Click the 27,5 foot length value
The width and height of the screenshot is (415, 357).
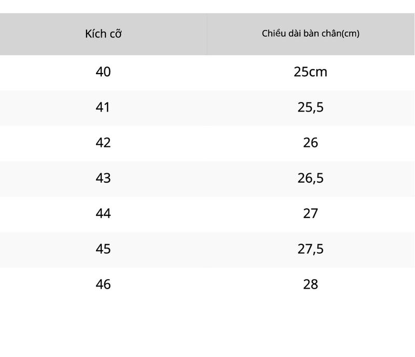click(x=310, y=249)
